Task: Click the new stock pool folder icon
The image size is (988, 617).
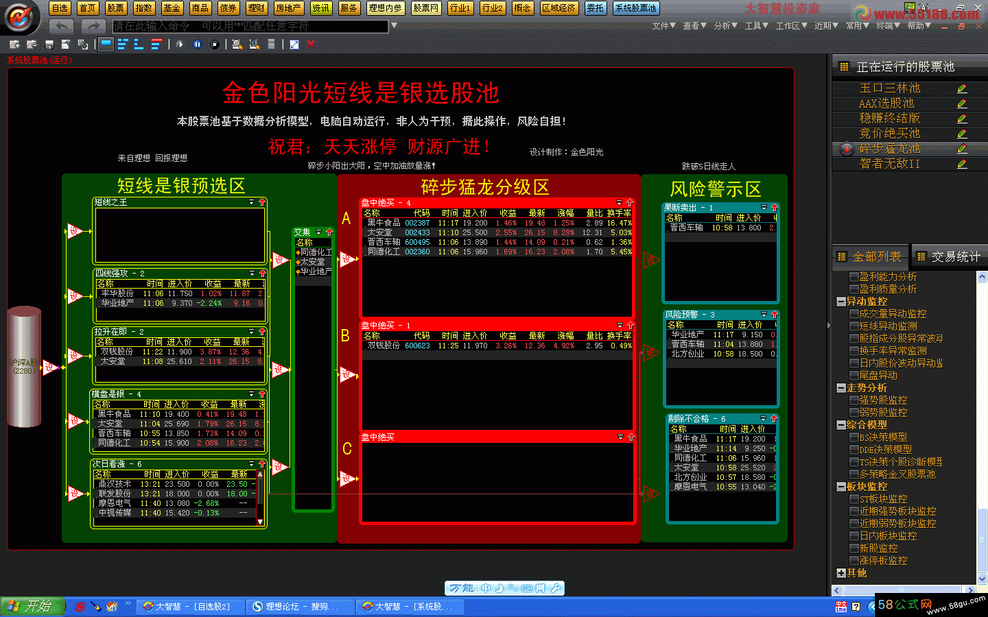Action: click(x=15, y=44)
